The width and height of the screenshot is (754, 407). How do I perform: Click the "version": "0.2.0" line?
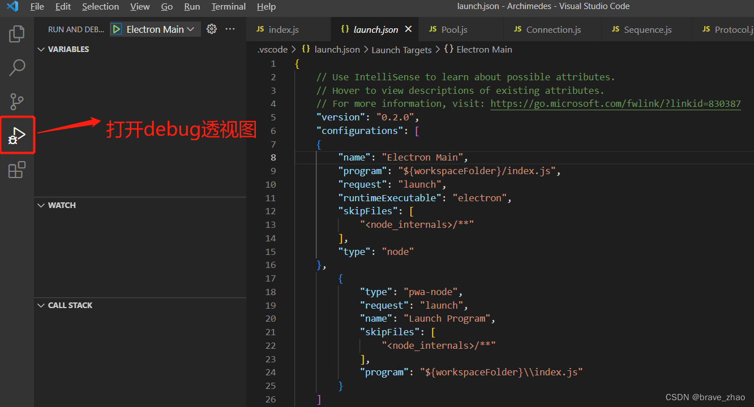(x=367, y=118)
